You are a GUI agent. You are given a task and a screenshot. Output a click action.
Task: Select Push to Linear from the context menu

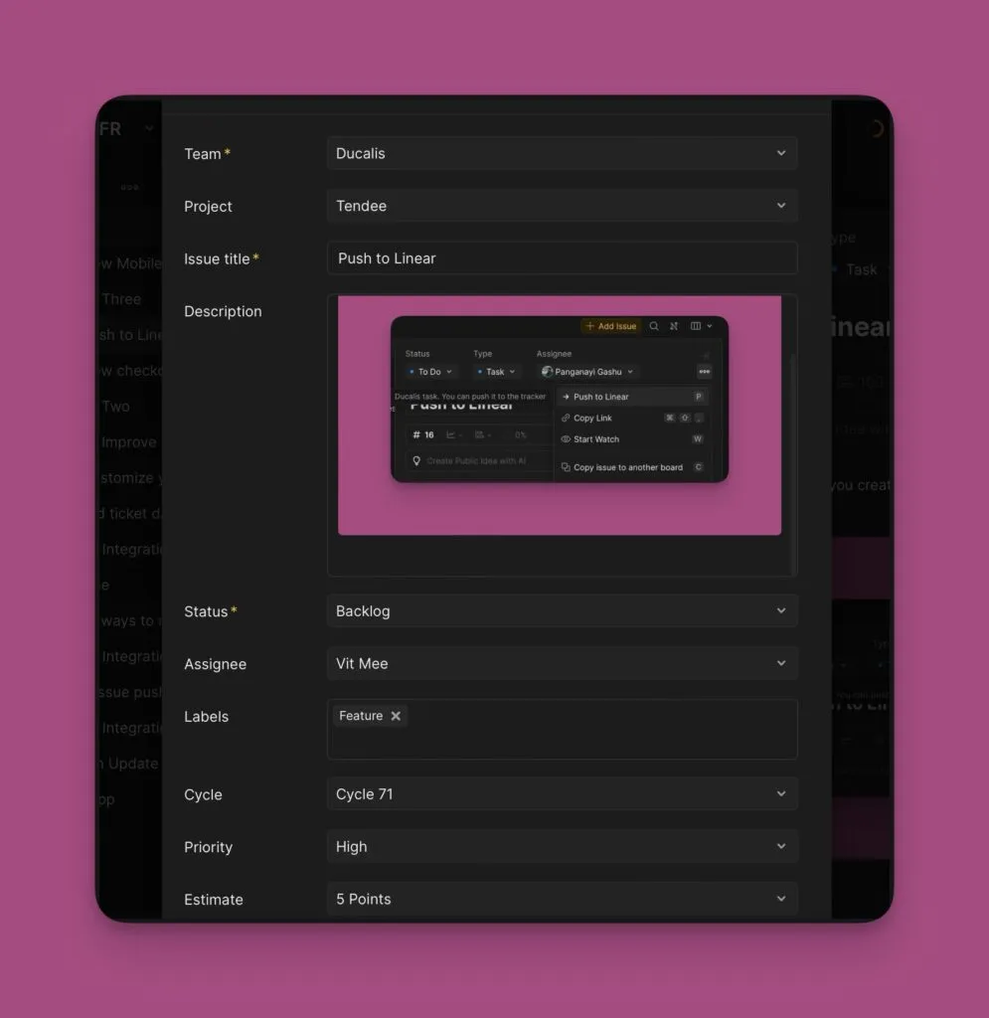pyautogui.click(x=601, y=397)
